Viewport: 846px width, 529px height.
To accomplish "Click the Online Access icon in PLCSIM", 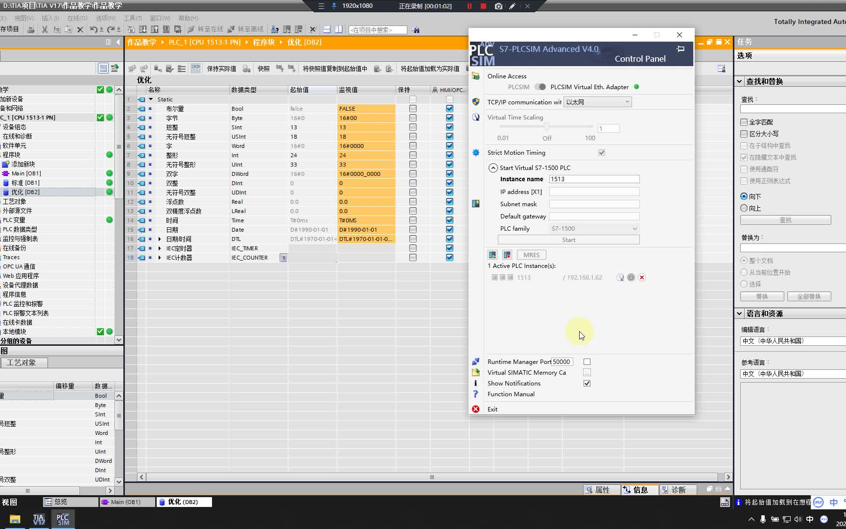I will [x=475, y=76].
